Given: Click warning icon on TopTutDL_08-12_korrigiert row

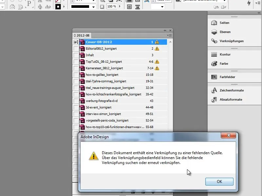Looking at the screenshot, I should (x=157, y=61).
